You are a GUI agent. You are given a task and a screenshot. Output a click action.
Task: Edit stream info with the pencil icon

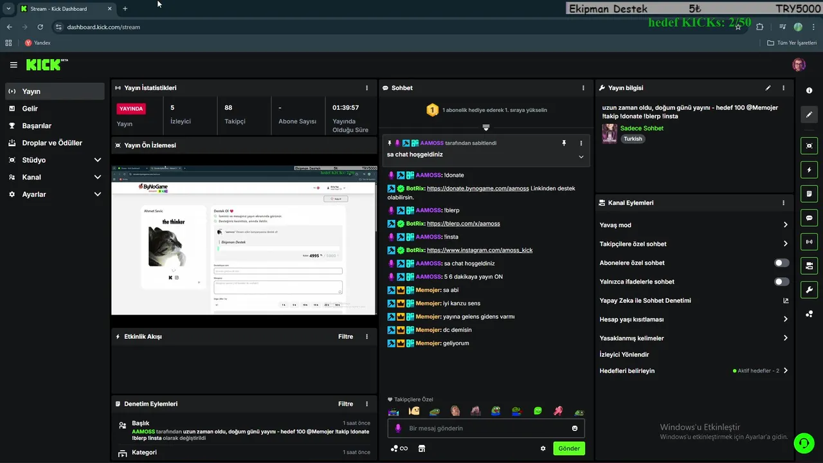768,88
